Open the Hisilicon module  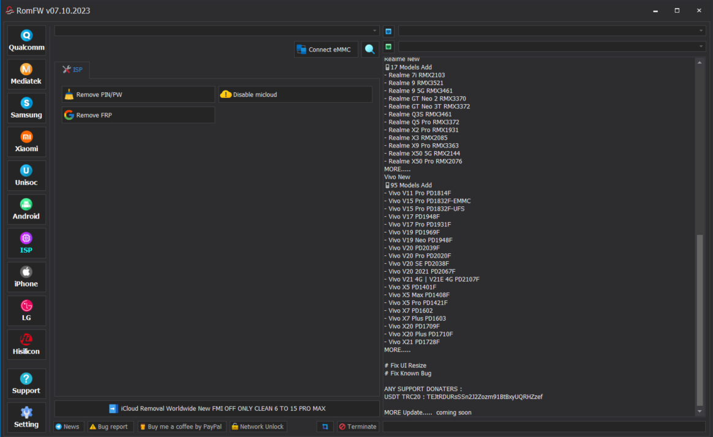point(26,345)
